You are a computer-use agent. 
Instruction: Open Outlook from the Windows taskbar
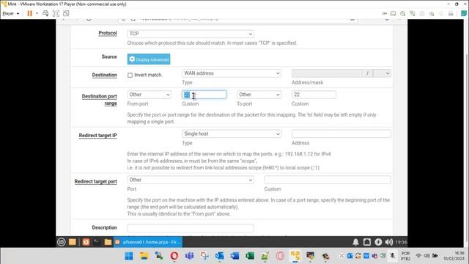(x=220, y=256)
